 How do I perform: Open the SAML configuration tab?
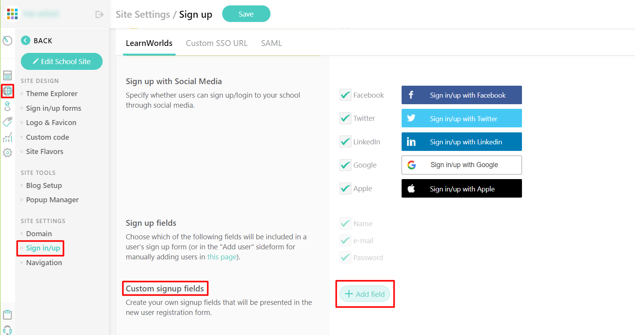pyautogui.click(x=271, y=43)
